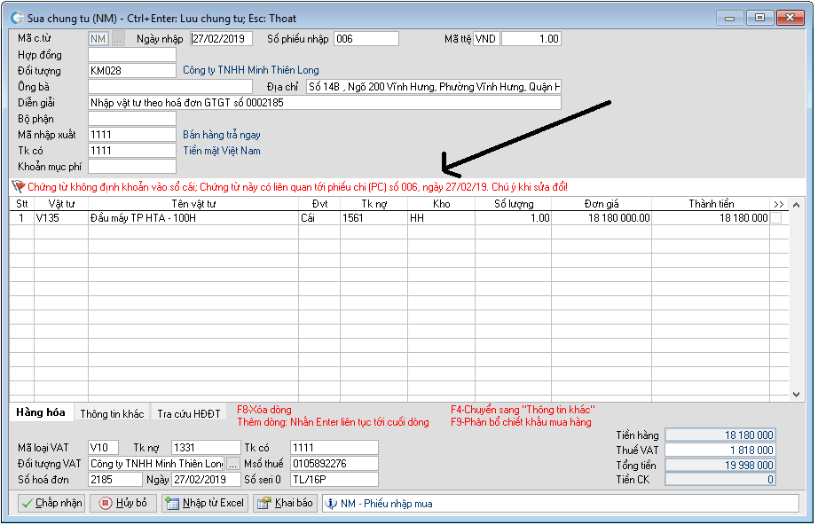Click the 'Bán hàng trả ngay' label
The image size is (818, 525).
coord(222,135)
